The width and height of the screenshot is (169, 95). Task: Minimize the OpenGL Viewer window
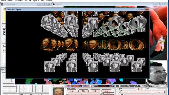coord(137,9)
